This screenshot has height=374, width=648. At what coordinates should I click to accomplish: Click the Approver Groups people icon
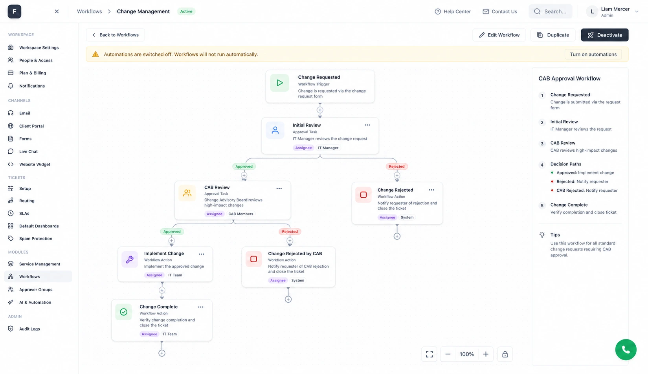point(11,289)
